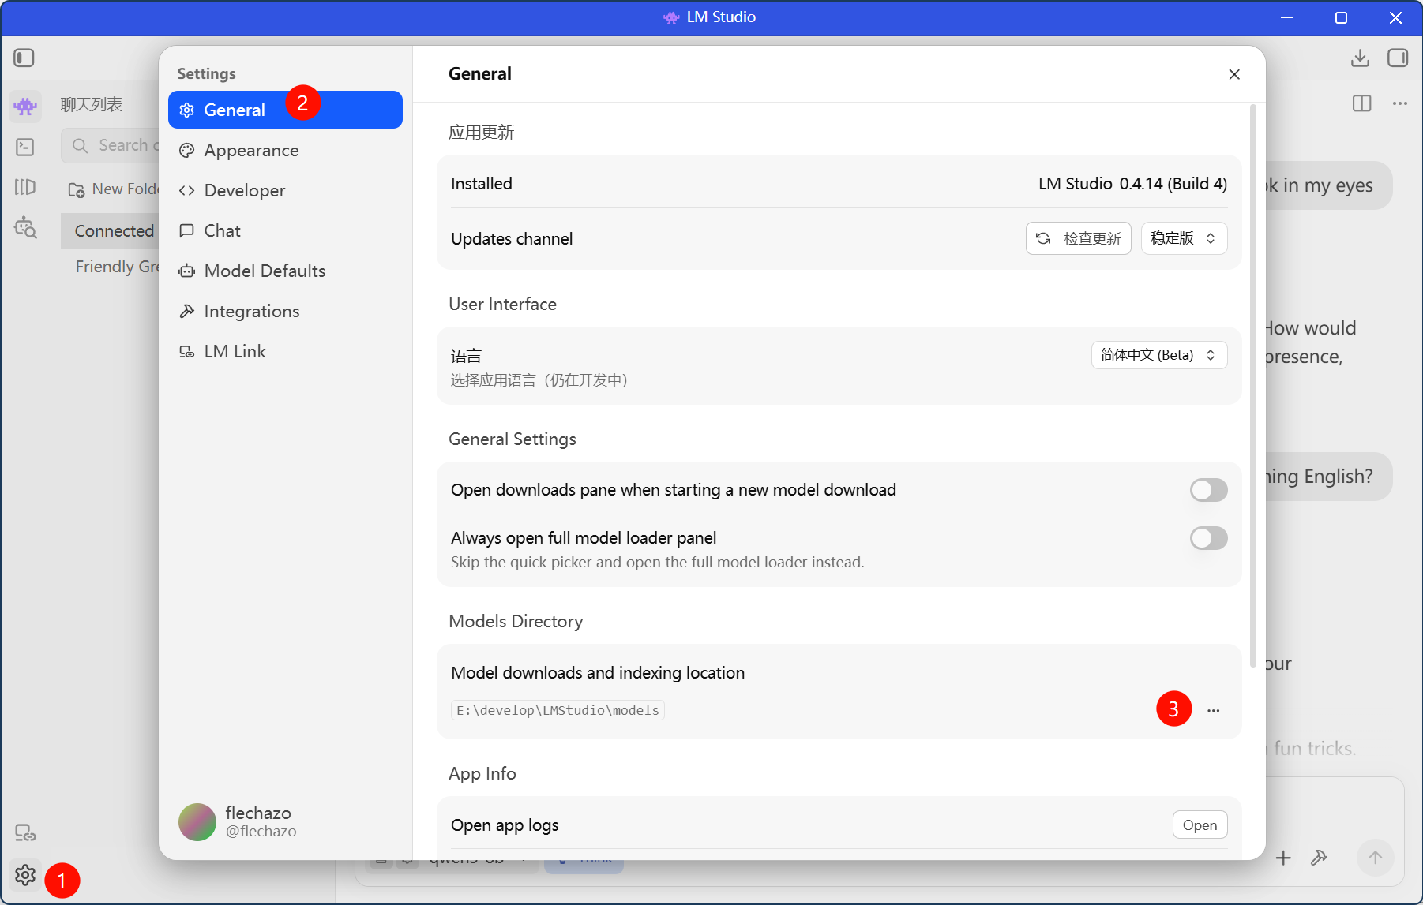Click the LM Link icon in the left rail
The image size is (1423, 905).
(x=25, y=832)
